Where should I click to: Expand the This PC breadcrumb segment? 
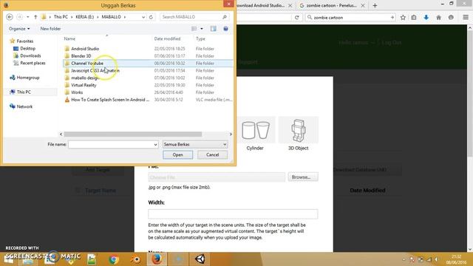click(72, 17)
